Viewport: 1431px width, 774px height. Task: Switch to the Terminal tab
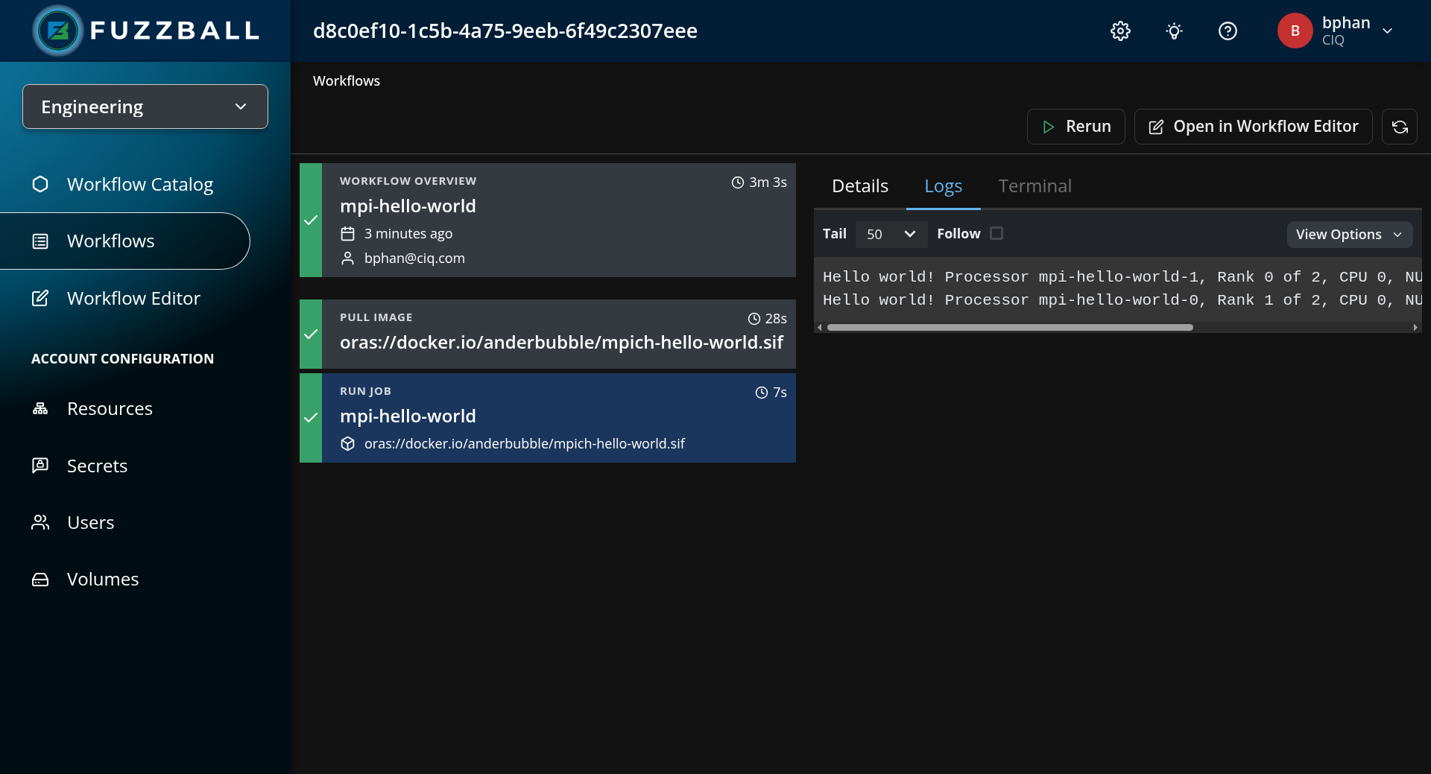tap(1034, 185)
